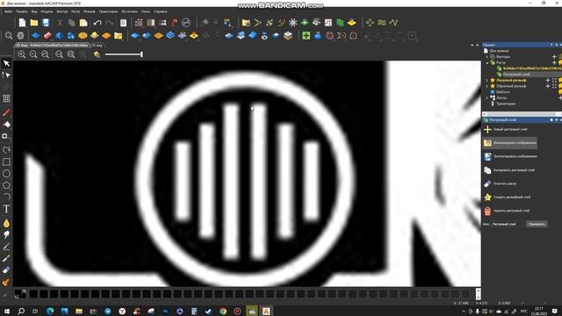
Task: Open the Файл menu
Action: click(8, 11)
